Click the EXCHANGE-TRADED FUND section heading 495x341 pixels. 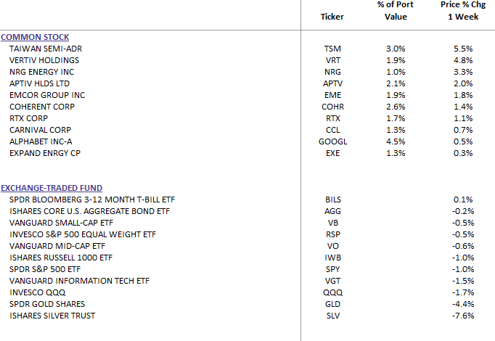click(52, 188)
